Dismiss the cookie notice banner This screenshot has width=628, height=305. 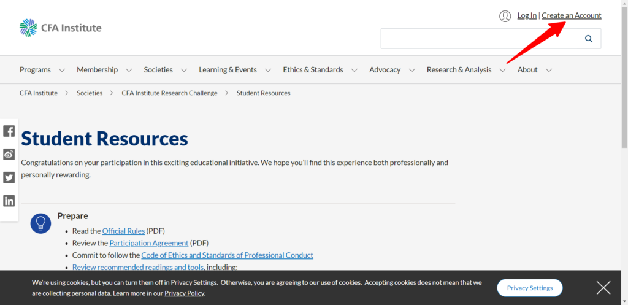click(603, 287)
